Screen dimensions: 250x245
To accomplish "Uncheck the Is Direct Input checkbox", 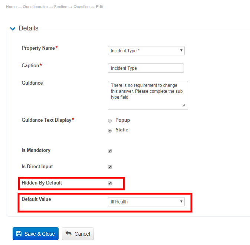I will [110, 167].
